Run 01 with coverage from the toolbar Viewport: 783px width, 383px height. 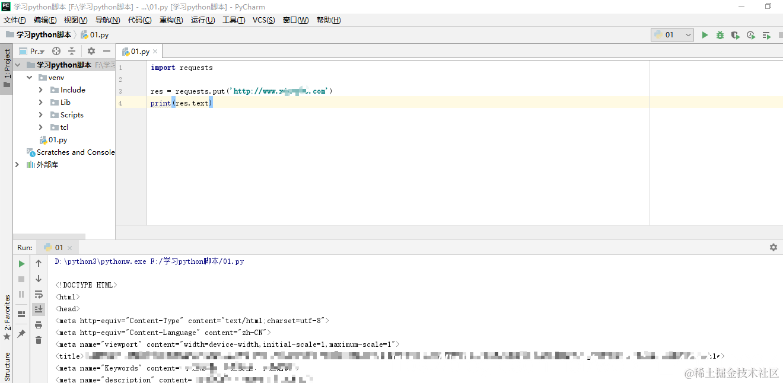[x=736, y=35]
